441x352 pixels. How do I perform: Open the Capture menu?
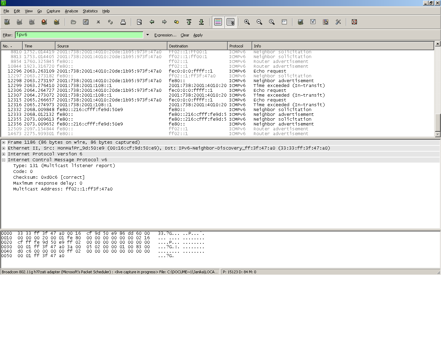point(53,11)
